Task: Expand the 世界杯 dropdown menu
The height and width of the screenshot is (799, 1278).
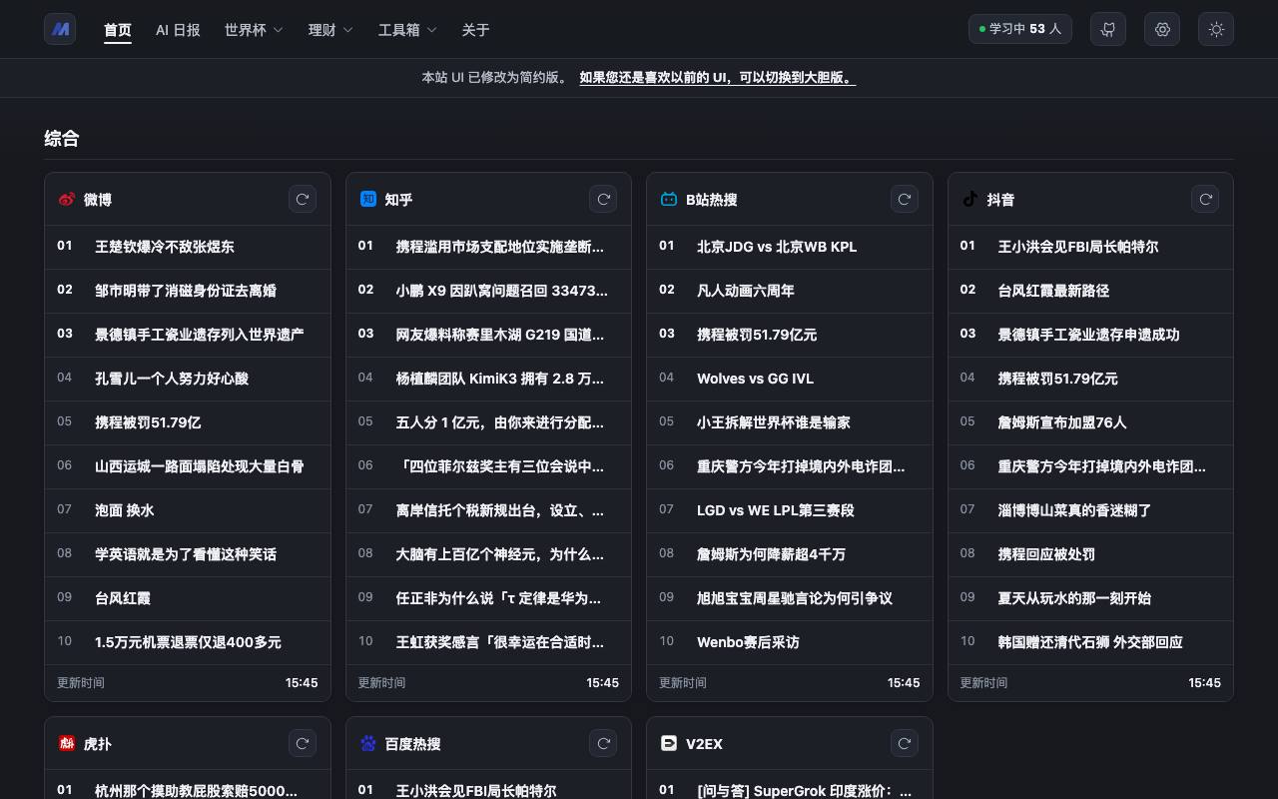Action: [254, 30]
